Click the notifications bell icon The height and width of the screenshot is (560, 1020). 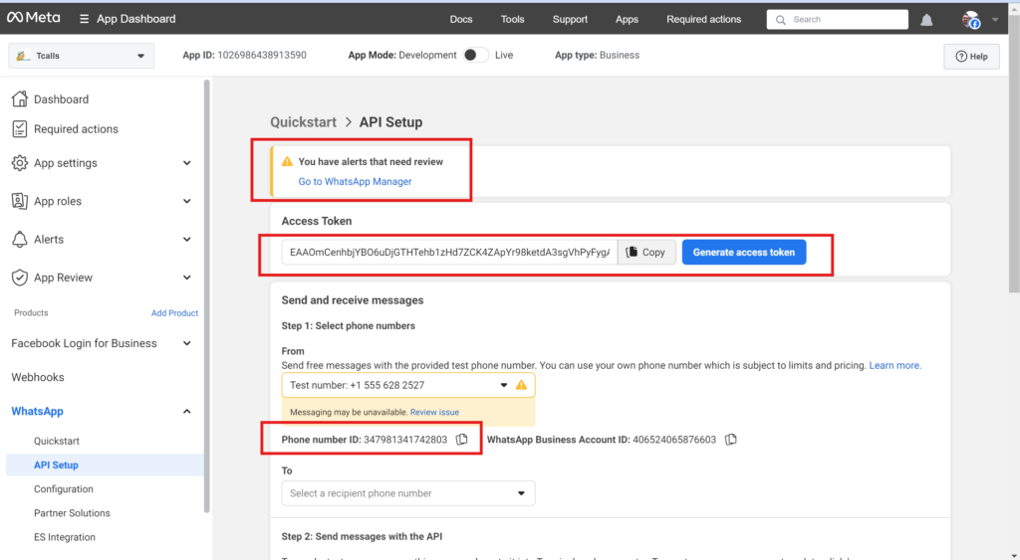click(926, 20)
